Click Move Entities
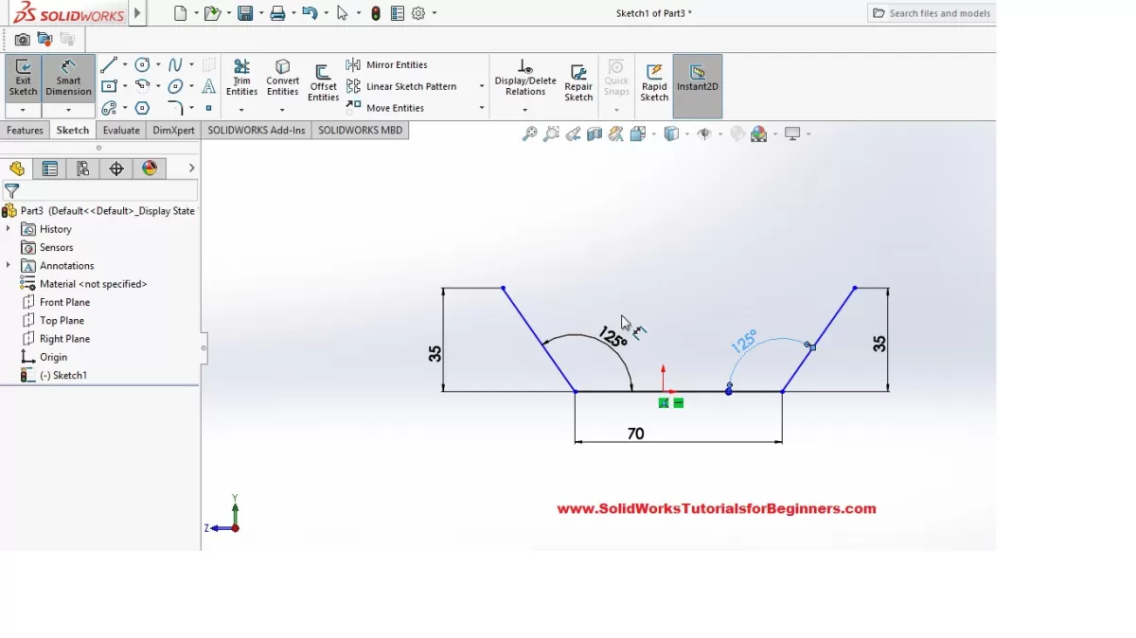This screenshot has height=638, width=1136. pyautogui.click(x=385, y=108)
